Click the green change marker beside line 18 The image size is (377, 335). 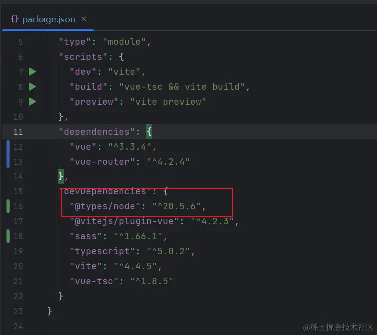pyautogui.click(x=8, y=236)
